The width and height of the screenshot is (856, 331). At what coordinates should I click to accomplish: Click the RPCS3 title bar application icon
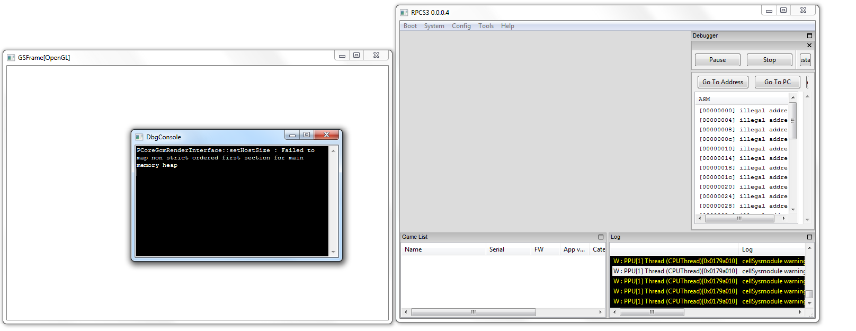pyautogui.click(x=404, y=12)
